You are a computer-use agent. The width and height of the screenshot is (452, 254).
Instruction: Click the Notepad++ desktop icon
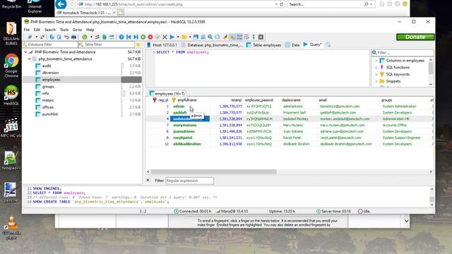point(11,161)
